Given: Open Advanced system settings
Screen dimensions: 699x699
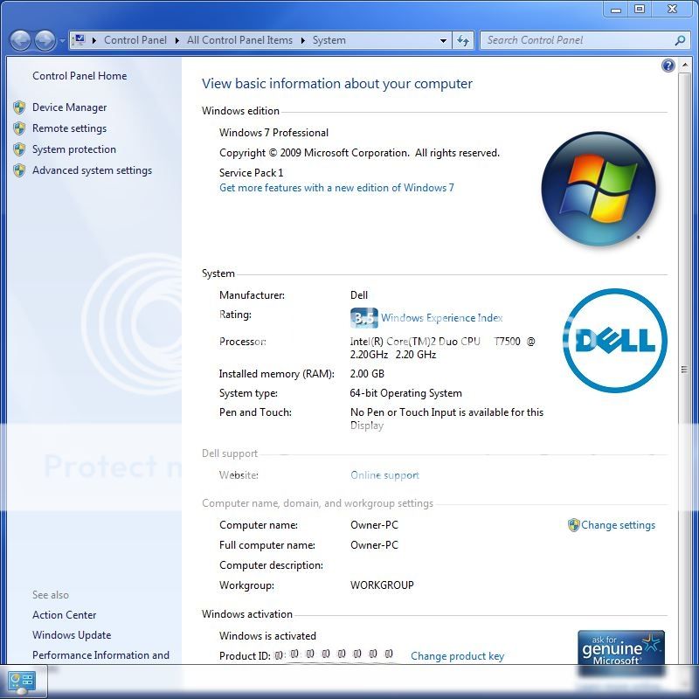Looking at the screenshot, I should click(92, 170).
